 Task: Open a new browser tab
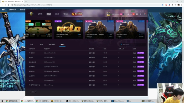(x=26, y=2)
